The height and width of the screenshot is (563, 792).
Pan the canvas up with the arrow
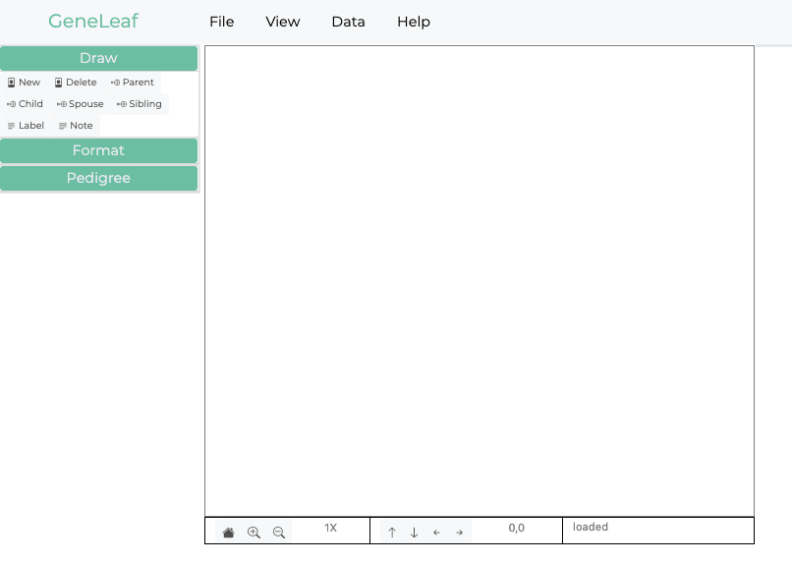(392, 533)
